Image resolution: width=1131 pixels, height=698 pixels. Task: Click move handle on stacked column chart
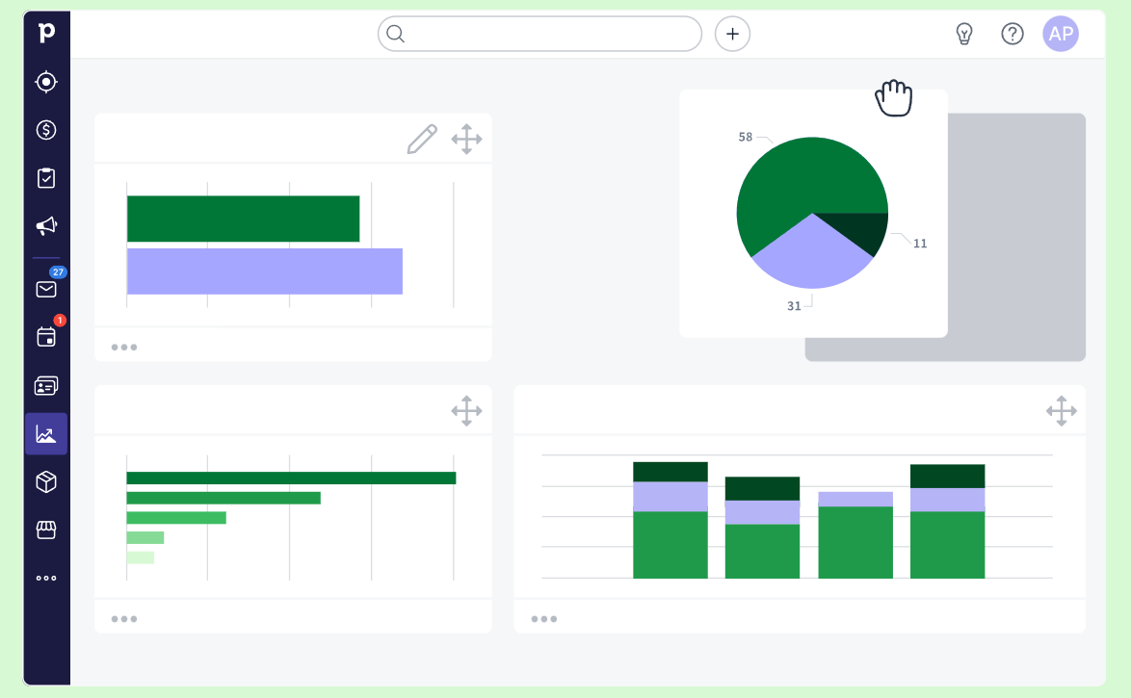1061,411
